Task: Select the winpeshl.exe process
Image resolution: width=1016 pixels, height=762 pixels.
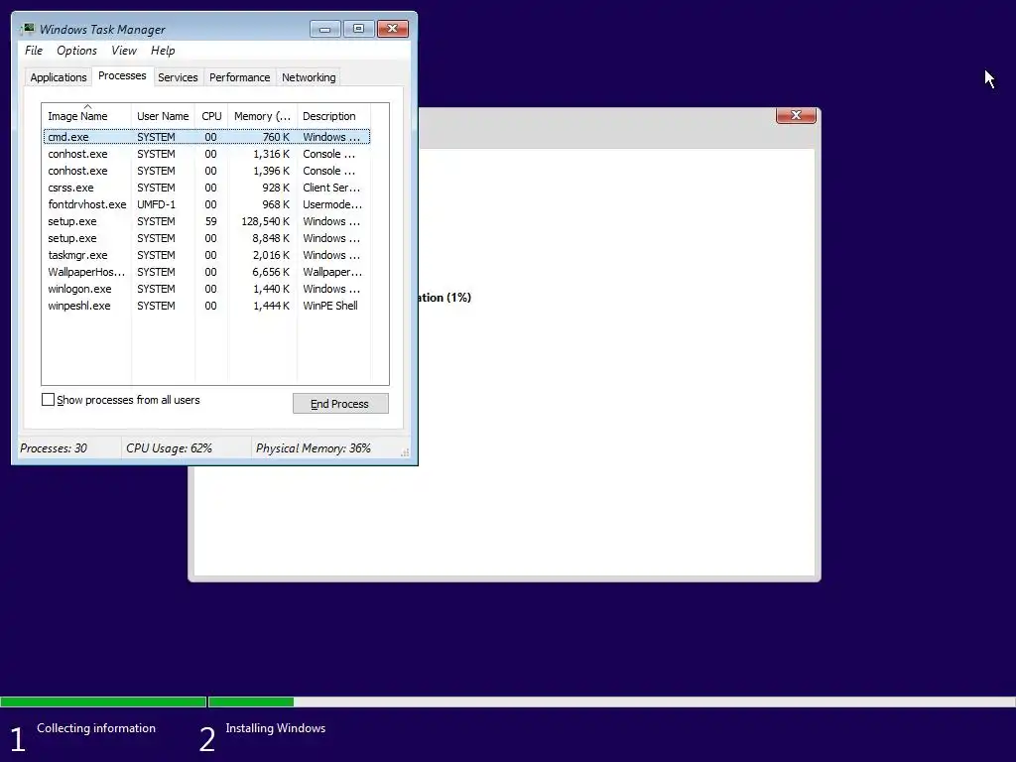Action: (x=206, y=306)
